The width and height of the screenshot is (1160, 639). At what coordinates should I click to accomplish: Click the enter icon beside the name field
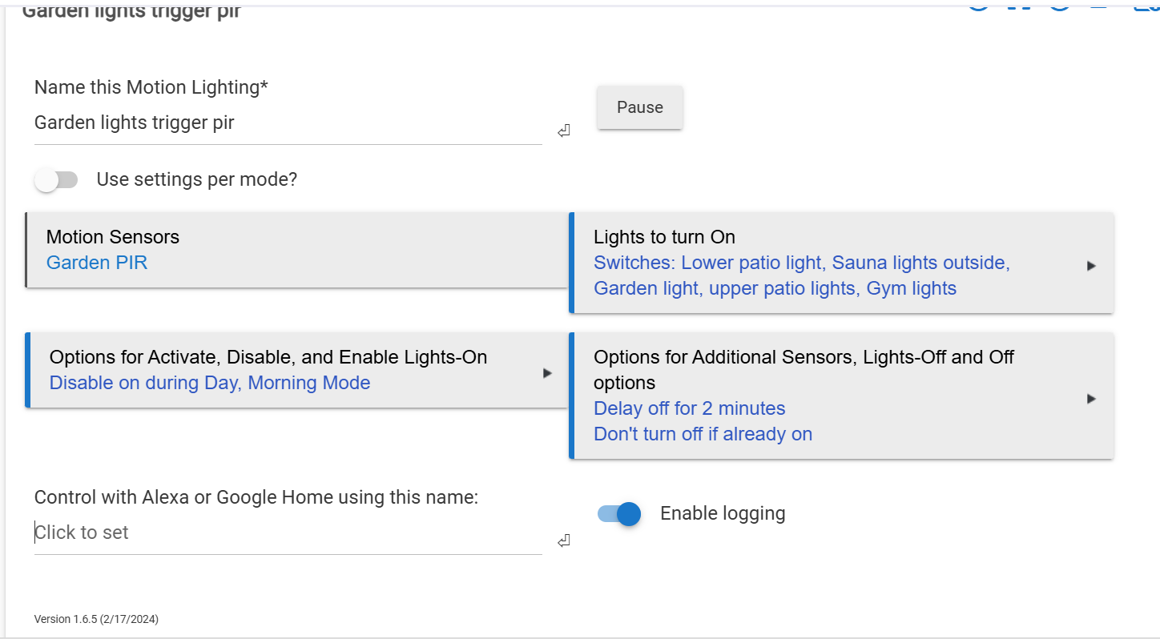(564, 131)
